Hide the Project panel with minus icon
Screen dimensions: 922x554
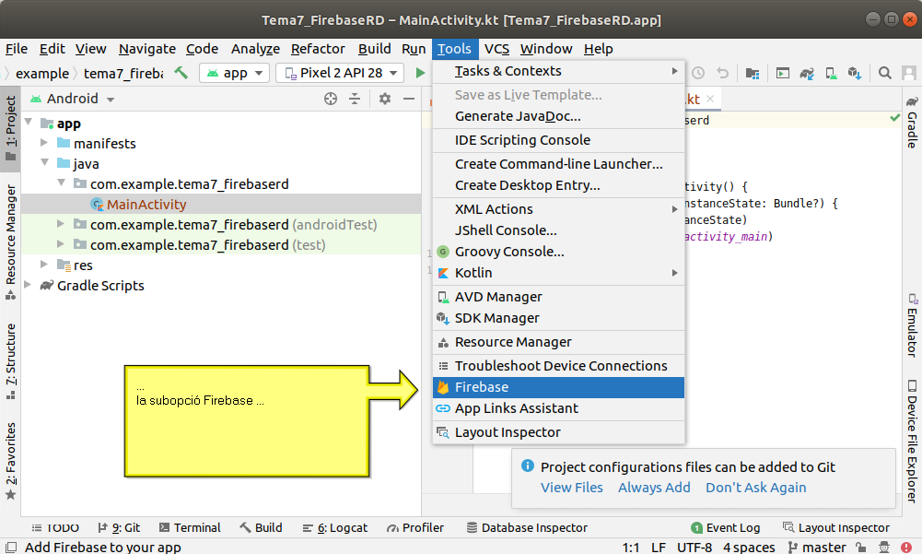409,99
